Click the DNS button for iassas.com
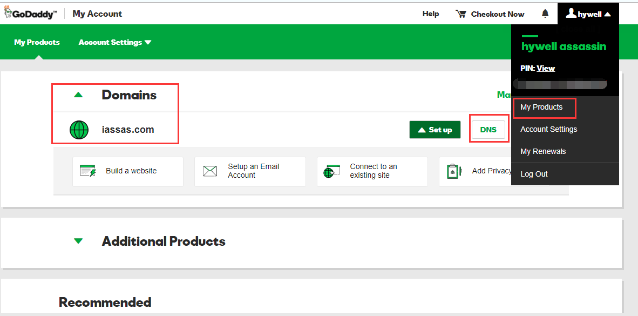The image size is (638, 316). [x=488, y=130]
